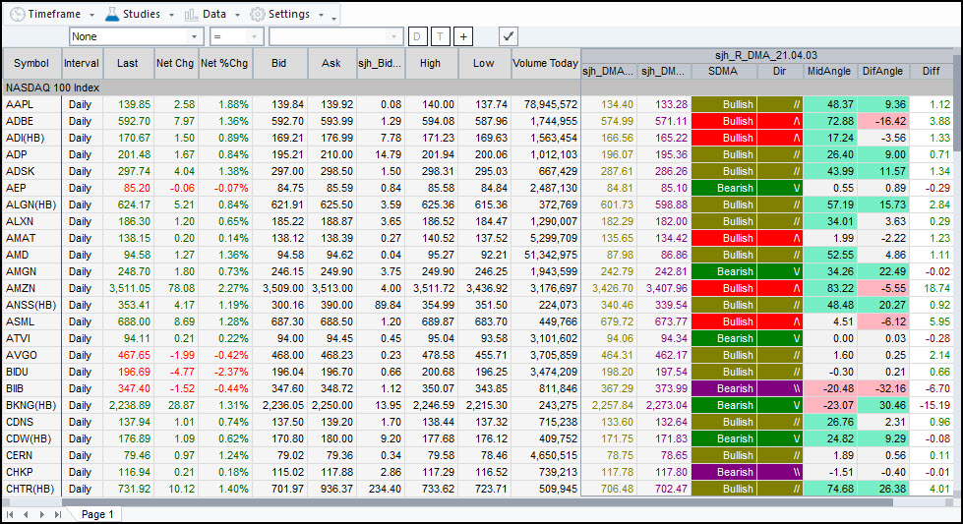The image size is (963, 524).
Task: Click the Dir arrow cell for AMAT
Action: coord(780,238)
